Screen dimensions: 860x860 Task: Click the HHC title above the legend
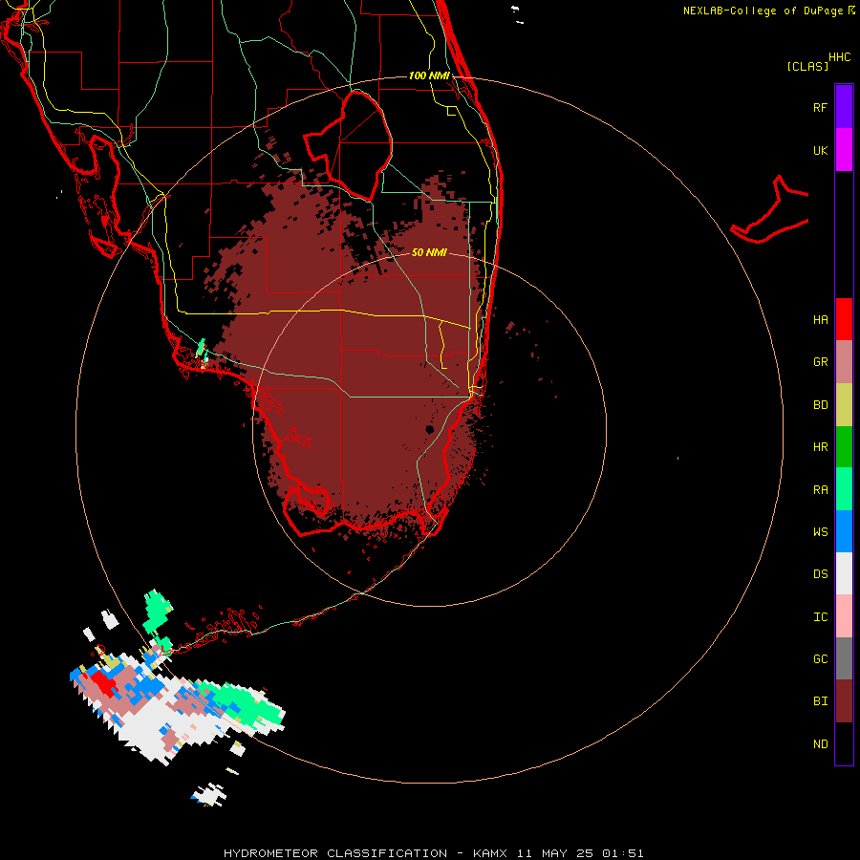tap(839, 57)
